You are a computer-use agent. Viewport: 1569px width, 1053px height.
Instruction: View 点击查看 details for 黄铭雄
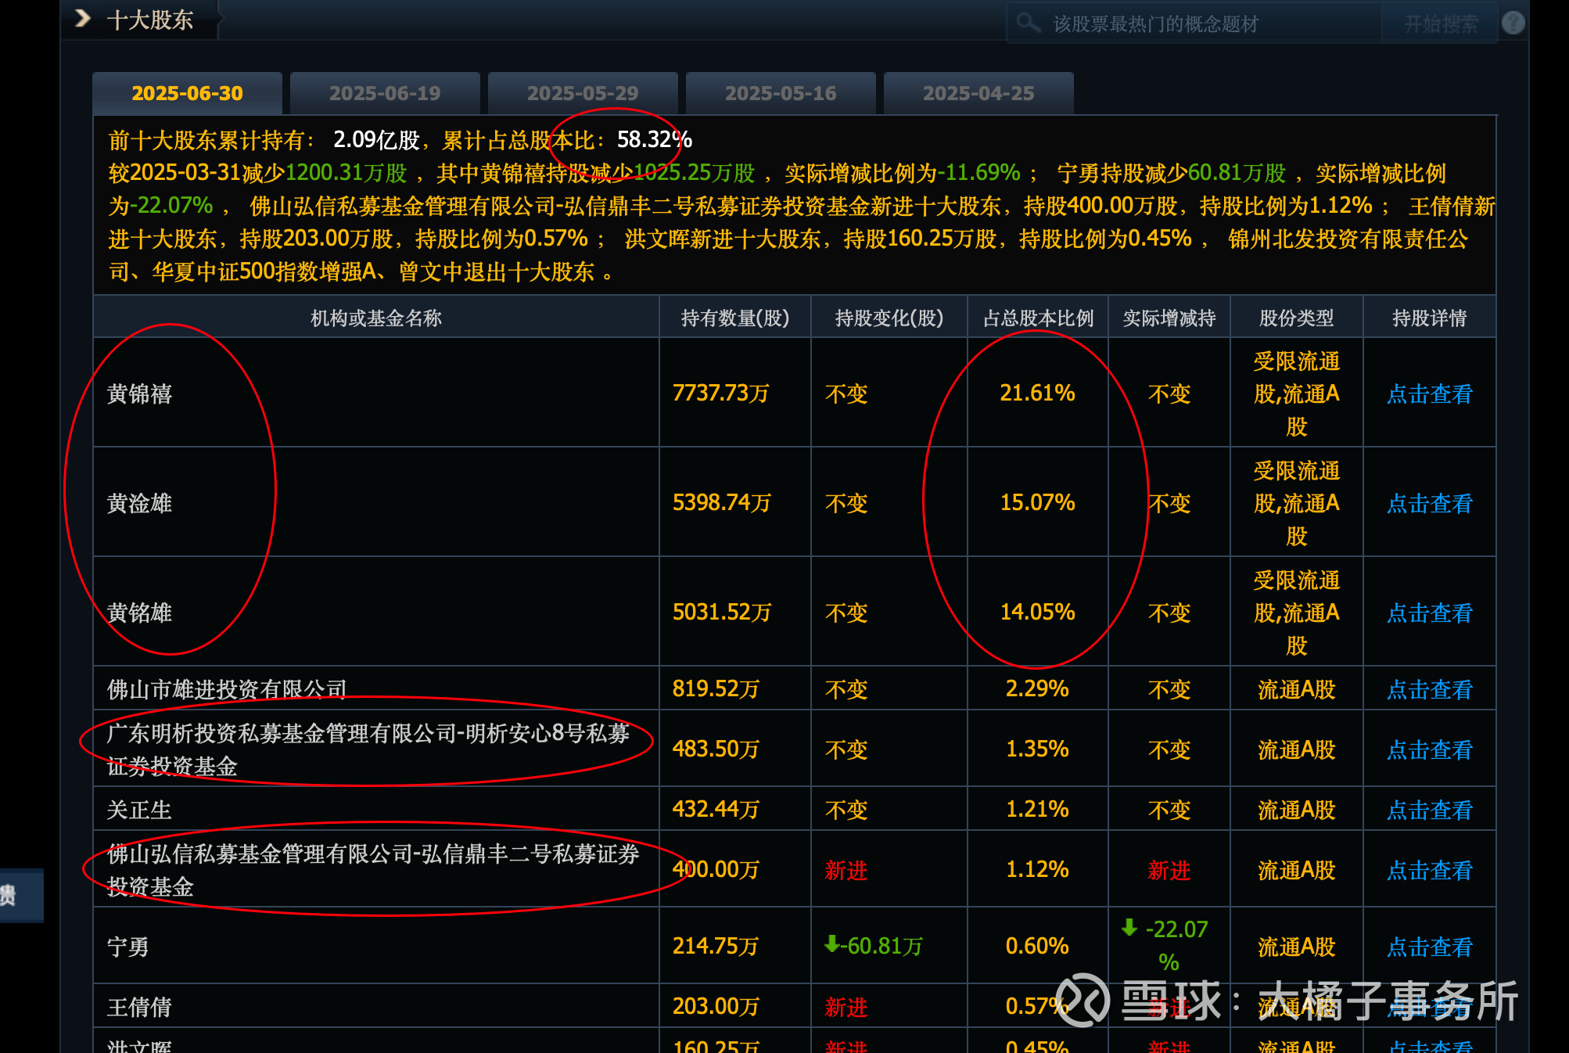click(x=1429, y=613)
